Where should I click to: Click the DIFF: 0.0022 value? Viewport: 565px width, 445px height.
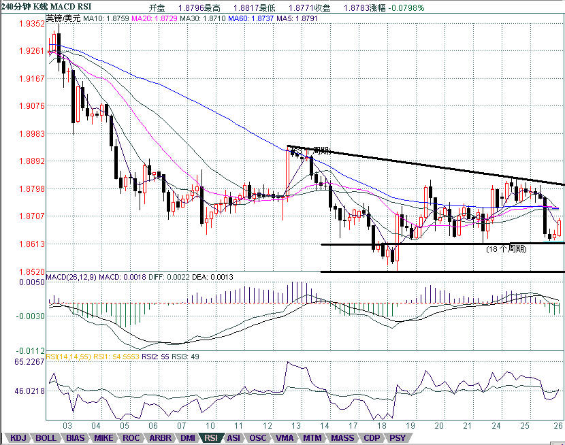(169, 277)
